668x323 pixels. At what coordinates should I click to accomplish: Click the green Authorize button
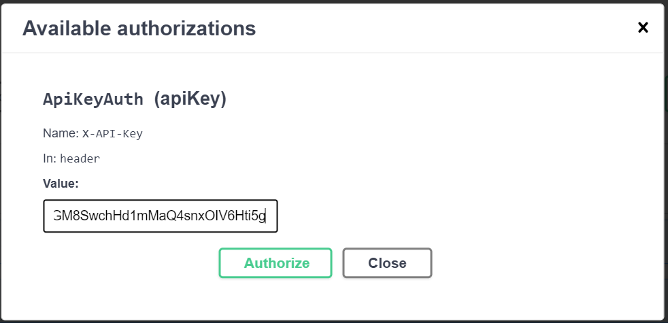tap(275, 263)
